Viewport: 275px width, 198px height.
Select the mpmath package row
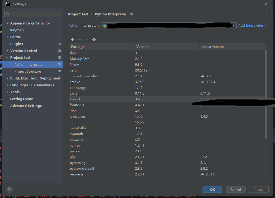coord(167,134)
